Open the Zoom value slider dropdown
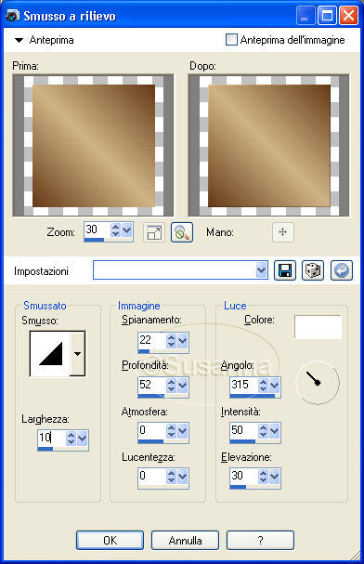 pos(127,230)
